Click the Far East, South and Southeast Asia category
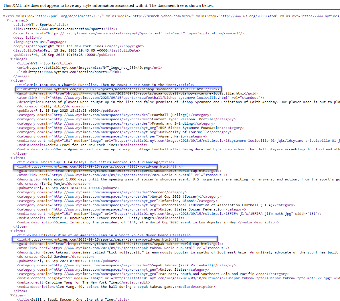The width and height of the screenshot is (340, 301). click(153, 274)
